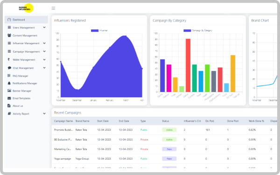
Task: Click New status badge for Yoga campaign row
Action: pos(169,159)
